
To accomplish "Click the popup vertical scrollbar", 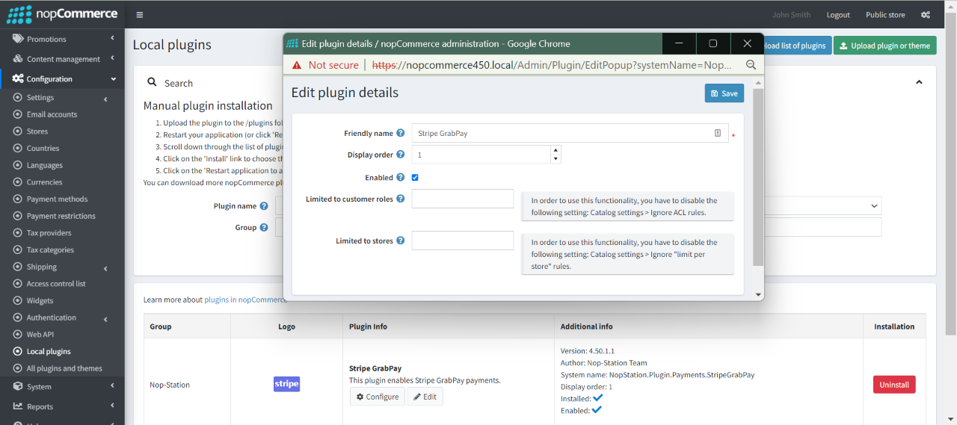I will pyautogui.click(x=758, y=177).
